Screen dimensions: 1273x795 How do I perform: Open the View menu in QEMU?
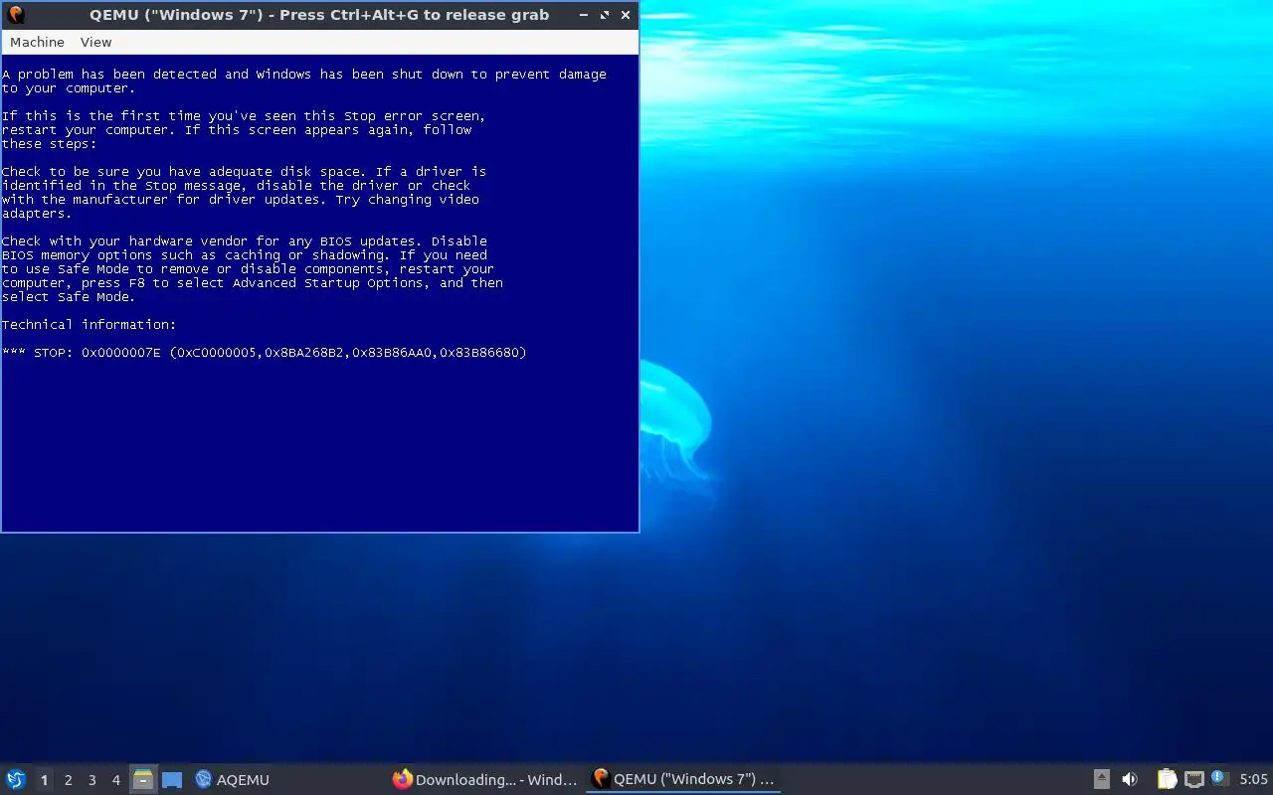(95, 42)
